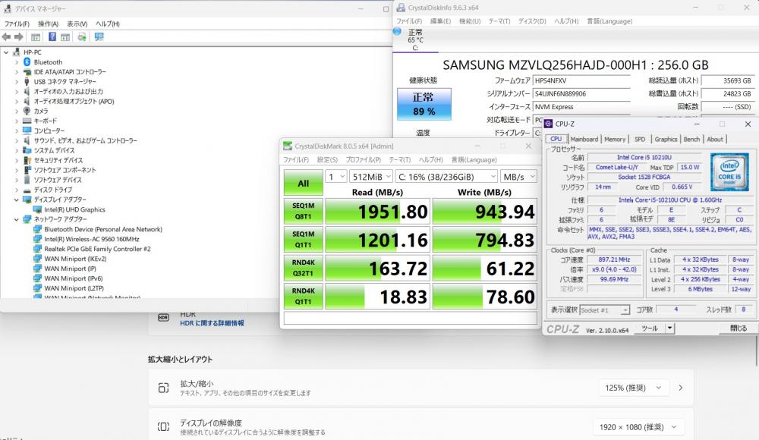This screenshot has height=440, width=759.
Task: Open the 512MiB test size dropdown
Action: (x=371, y=177)
